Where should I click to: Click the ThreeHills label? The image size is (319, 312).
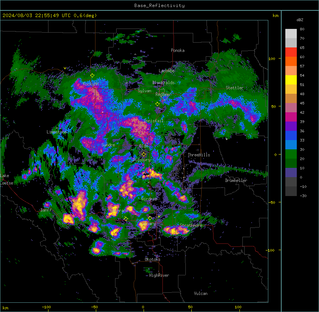tap(199, 155)
